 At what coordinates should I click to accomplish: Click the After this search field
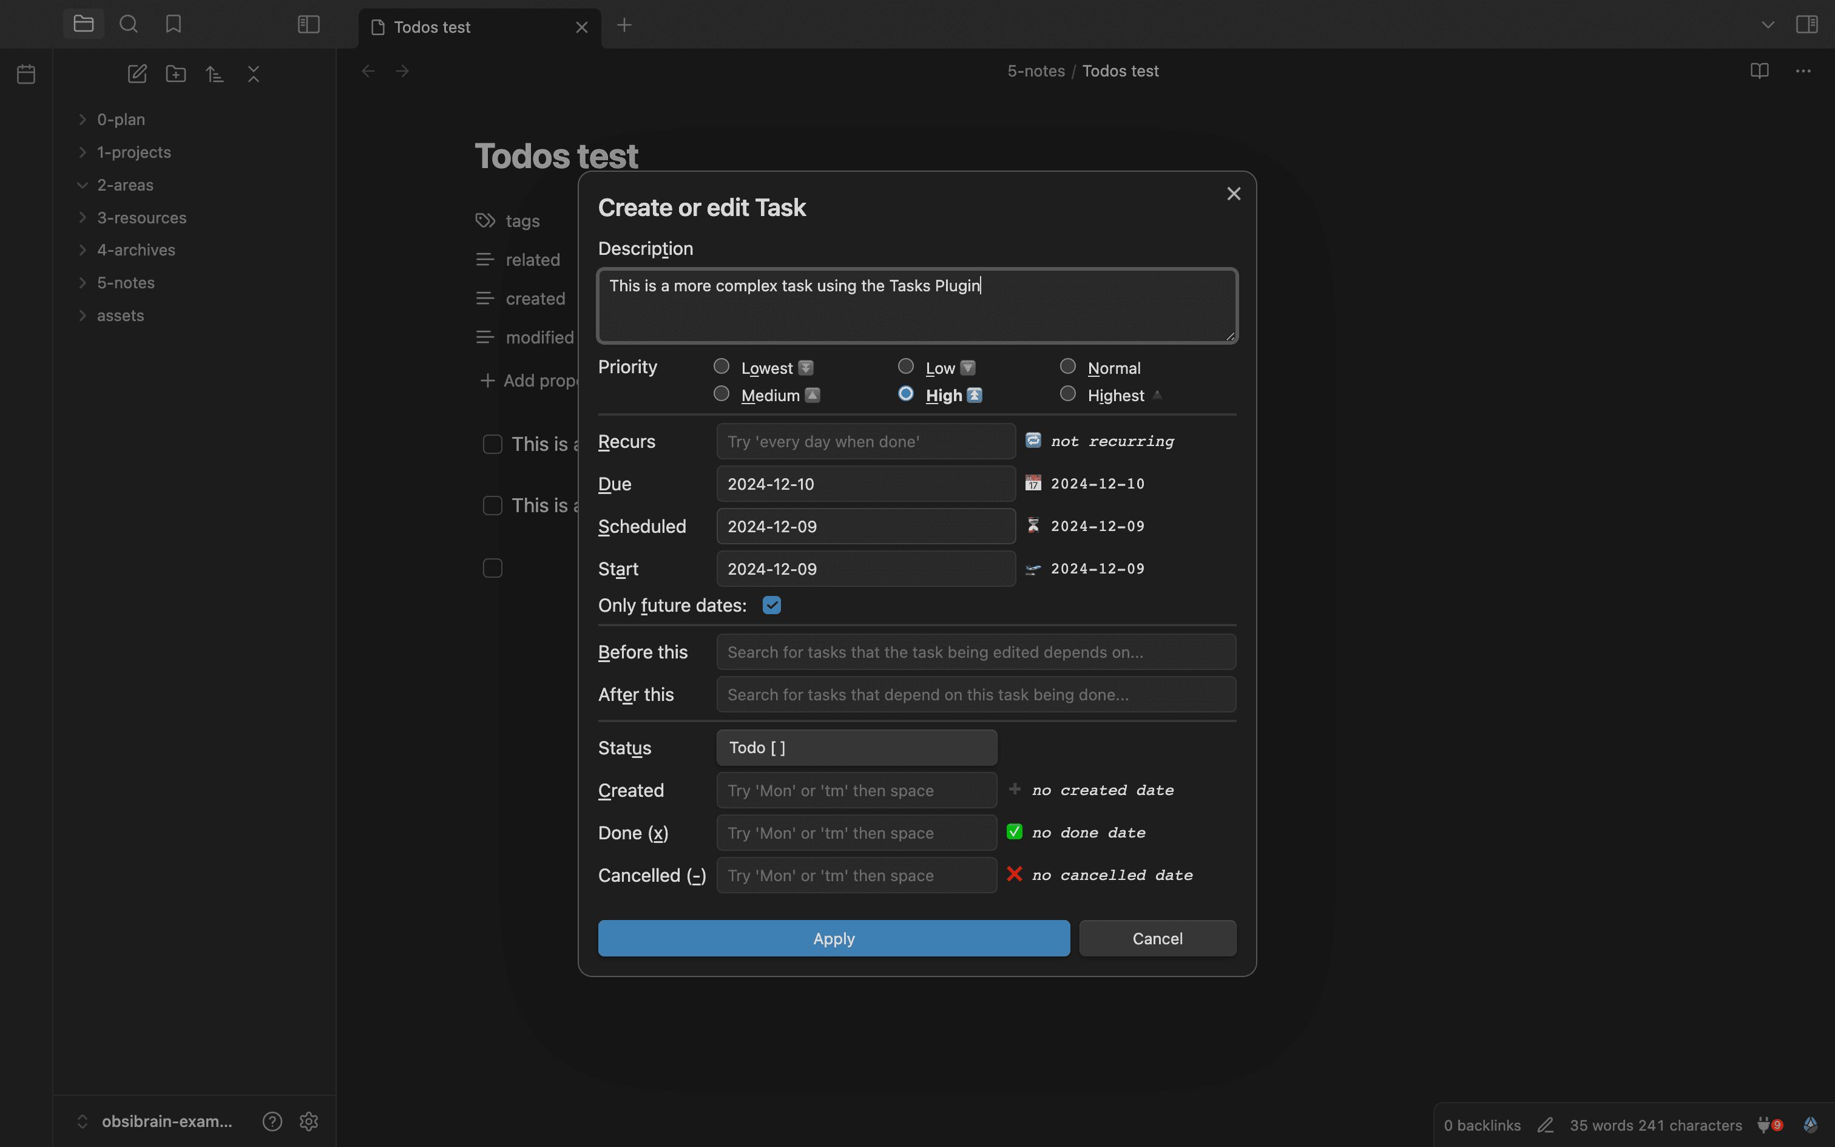click(976, 695)
